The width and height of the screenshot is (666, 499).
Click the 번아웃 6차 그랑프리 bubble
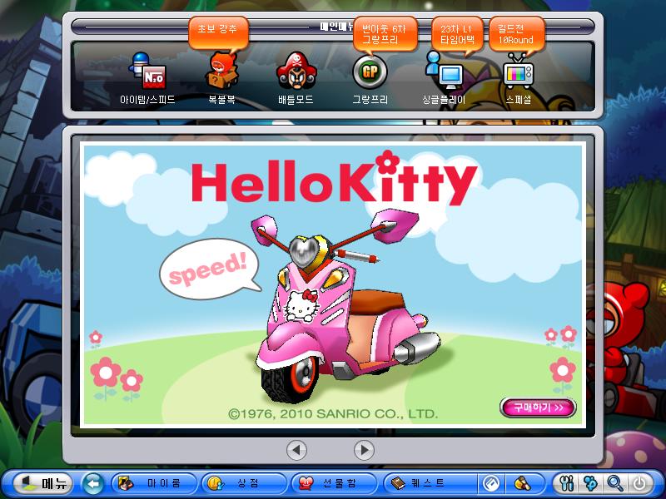click(385, 34)
